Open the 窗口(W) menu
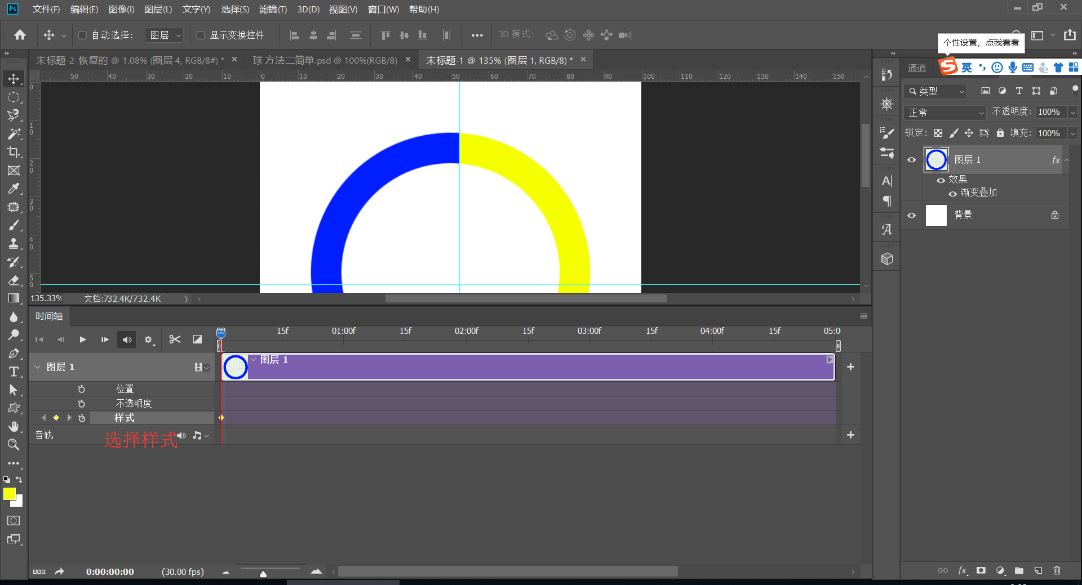 (x=383, y=9)
